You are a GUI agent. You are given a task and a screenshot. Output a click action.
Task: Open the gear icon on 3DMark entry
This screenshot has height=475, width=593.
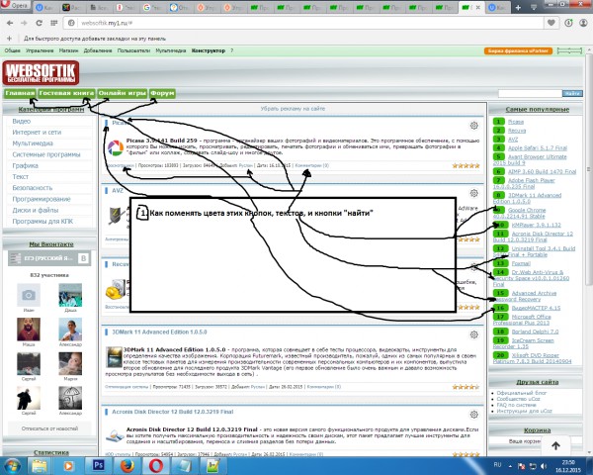473,334
